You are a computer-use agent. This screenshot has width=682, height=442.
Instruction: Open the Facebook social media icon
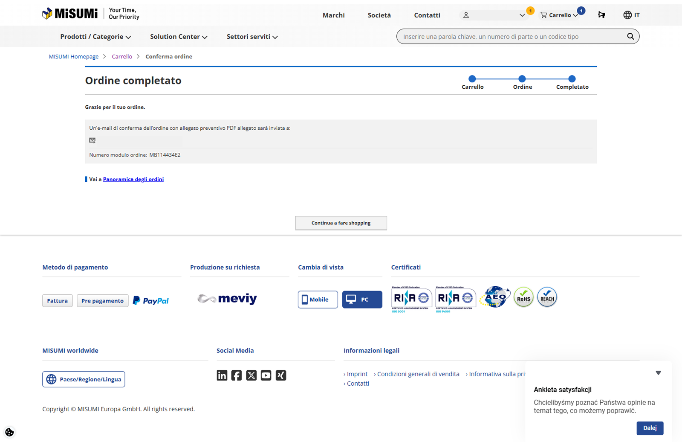click(237, 375)
